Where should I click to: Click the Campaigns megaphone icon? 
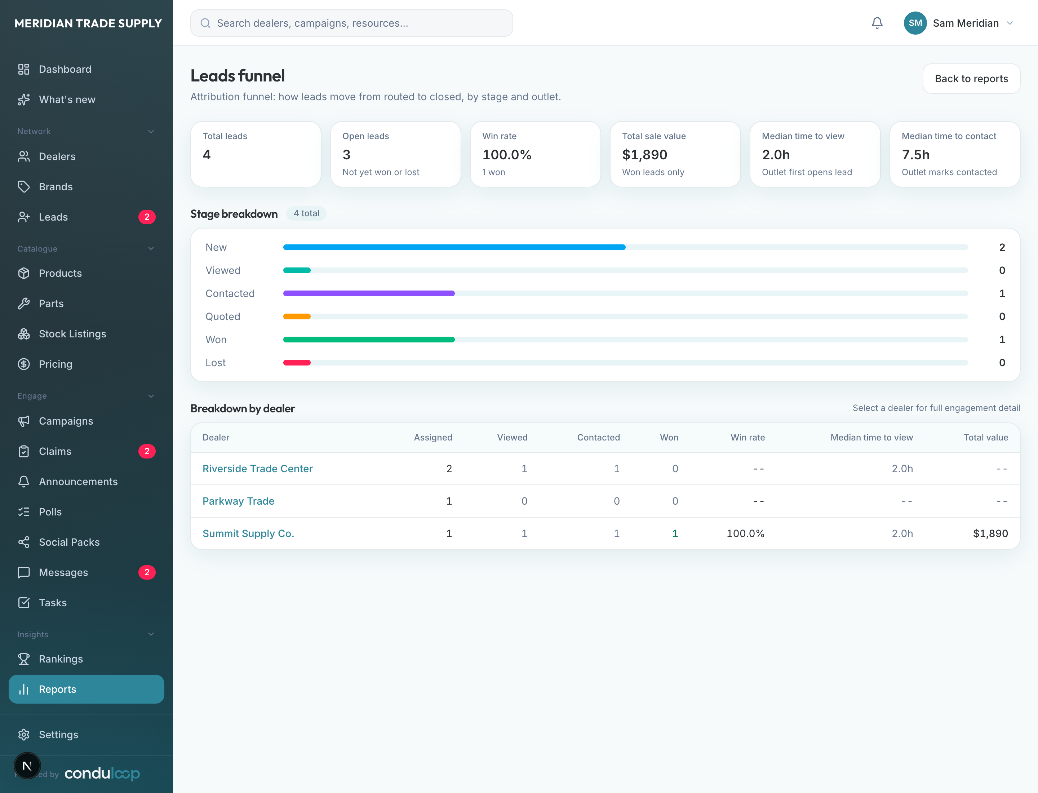pos(23,421)
